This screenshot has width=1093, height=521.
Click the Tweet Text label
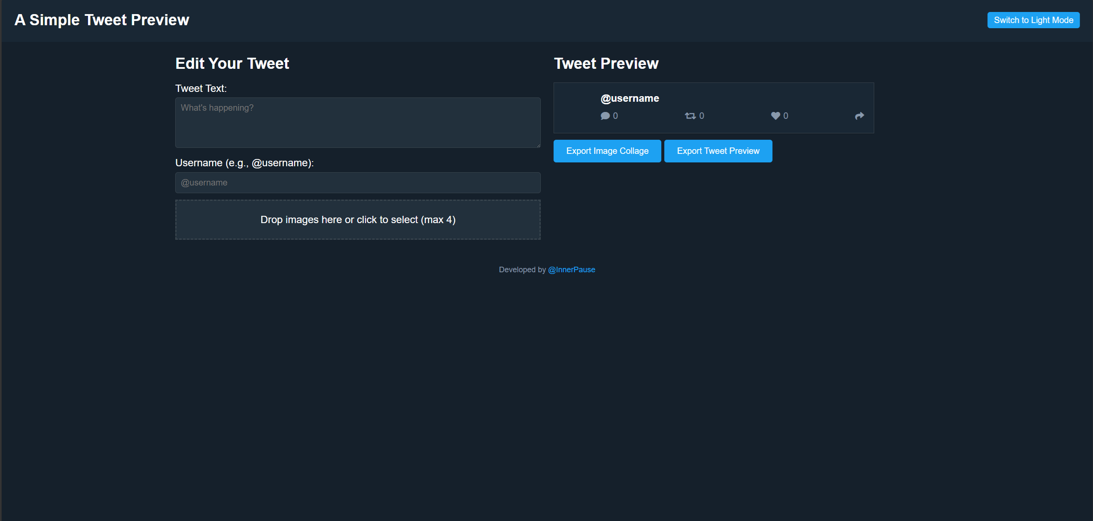tap(200, 88)
